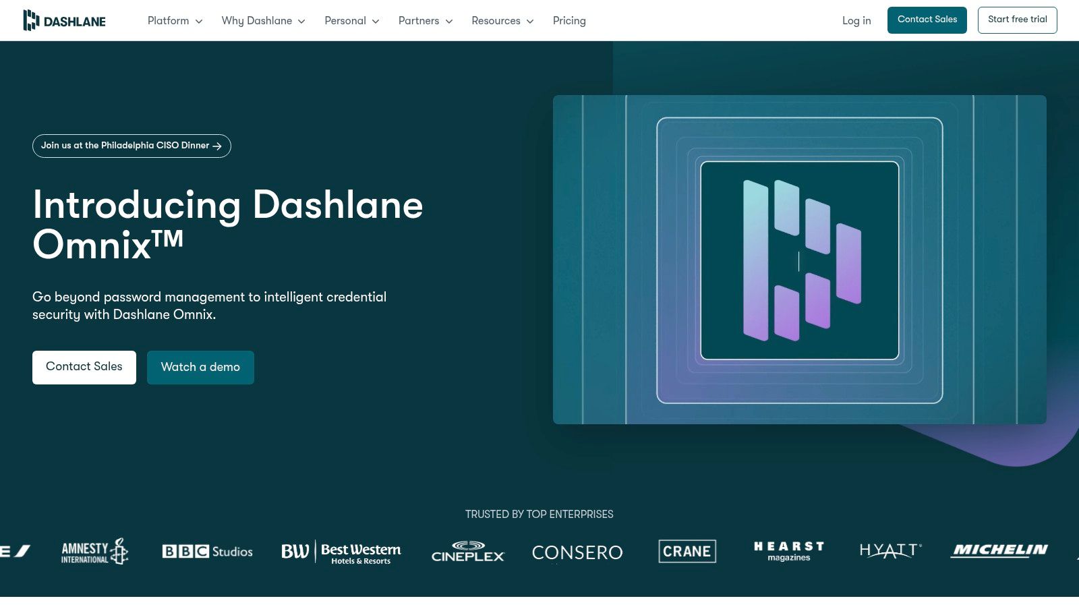
Task: Open the Partners dropdown chevron
Action: (x=449, y=22)
